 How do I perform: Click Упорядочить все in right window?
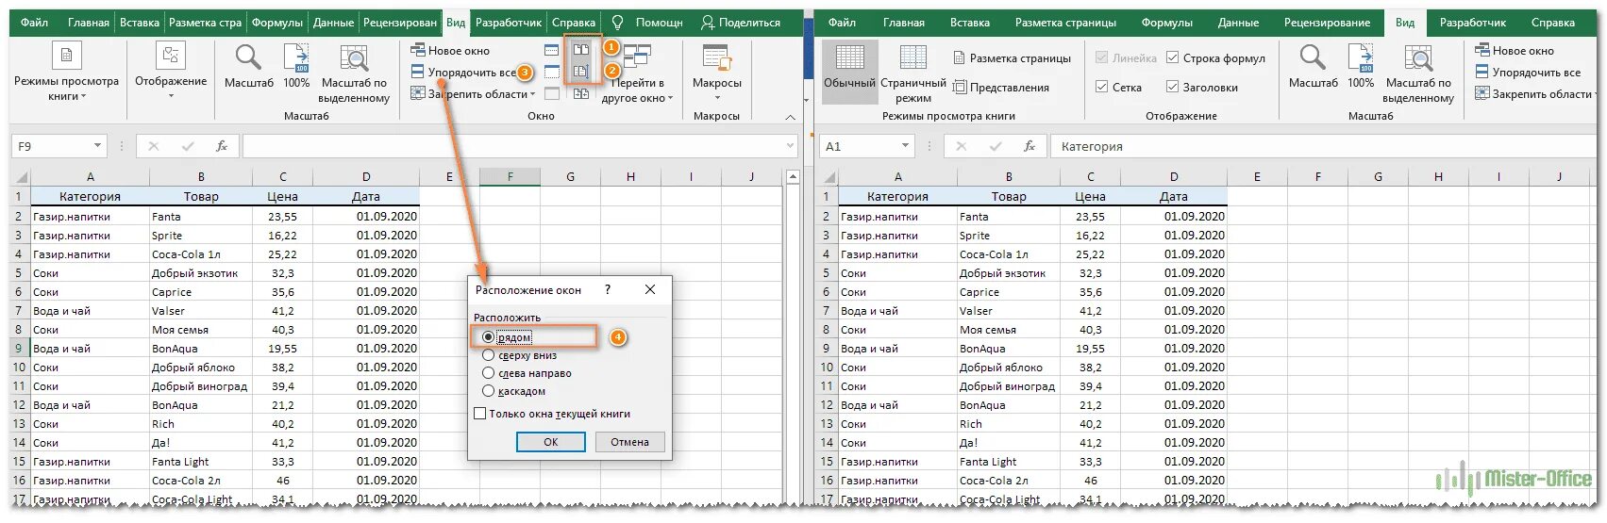click(1528, 72)
